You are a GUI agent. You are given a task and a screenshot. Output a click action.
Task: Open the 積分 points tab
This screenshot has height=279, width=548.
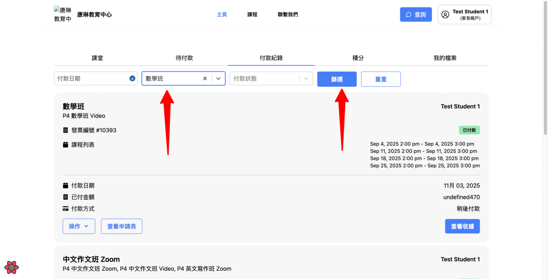pyautogui.click(x=358, y=58)
